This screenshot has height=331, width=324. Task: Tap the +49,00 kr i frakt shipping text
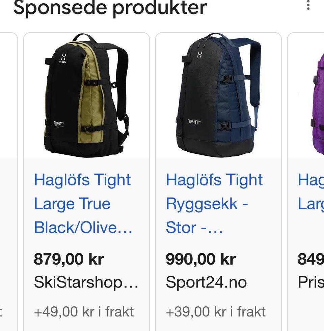84,311
